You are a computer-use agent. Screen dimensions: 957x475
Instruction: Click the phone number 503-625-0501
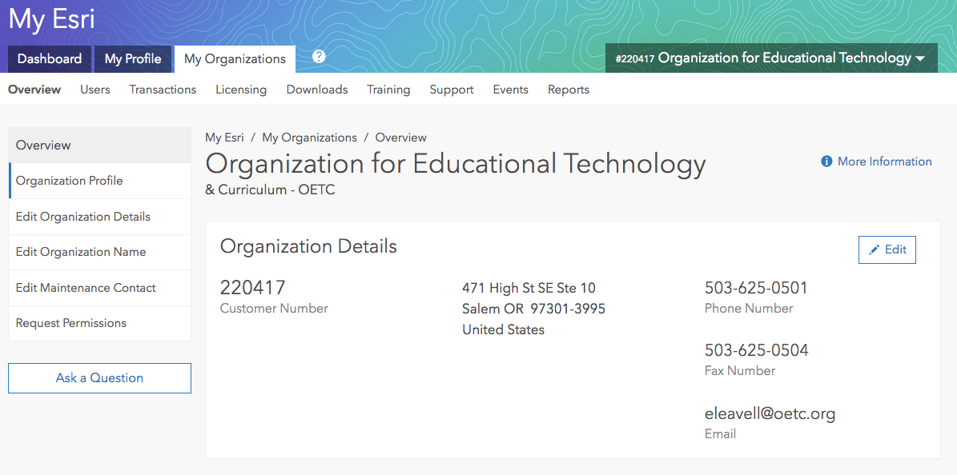pos(756,287)
